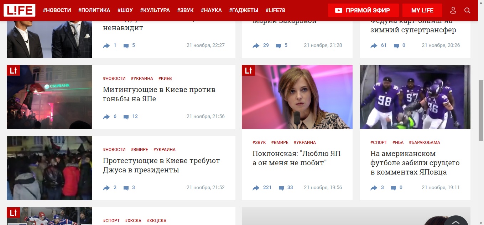Viewport: 484px width, 225px height.
Task: Click the L! badge on hockey photo
Action: pos(13,213)
